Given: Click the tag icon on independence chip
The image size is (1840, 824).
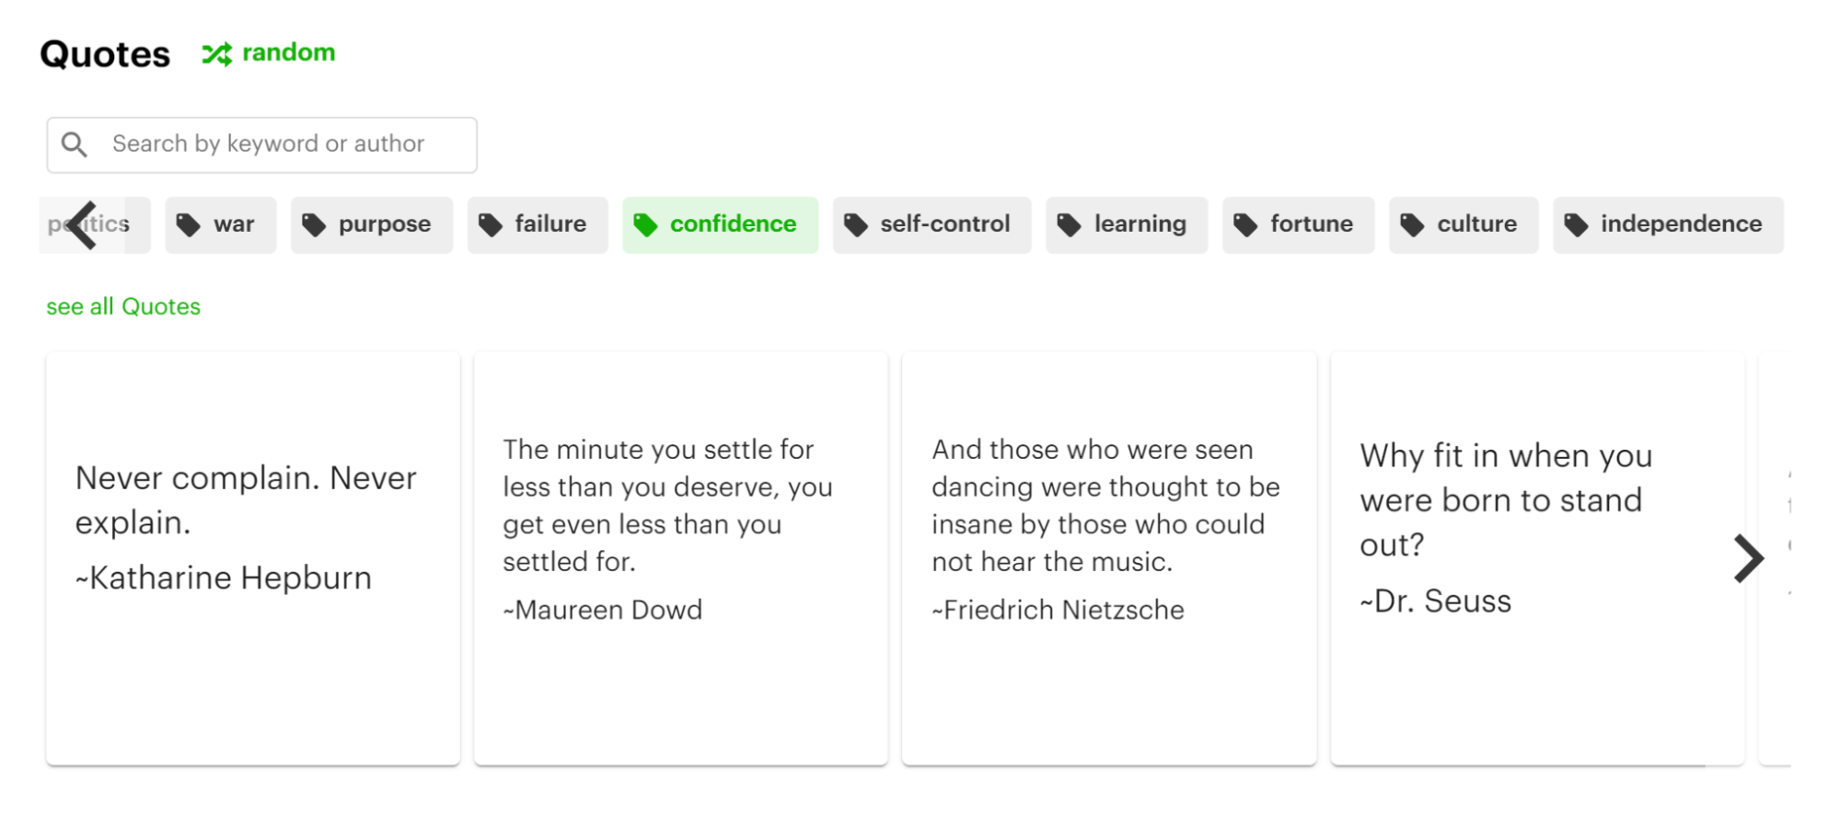Looking at the screenshot, I should pyautogui.click(x=1576, y=225).
